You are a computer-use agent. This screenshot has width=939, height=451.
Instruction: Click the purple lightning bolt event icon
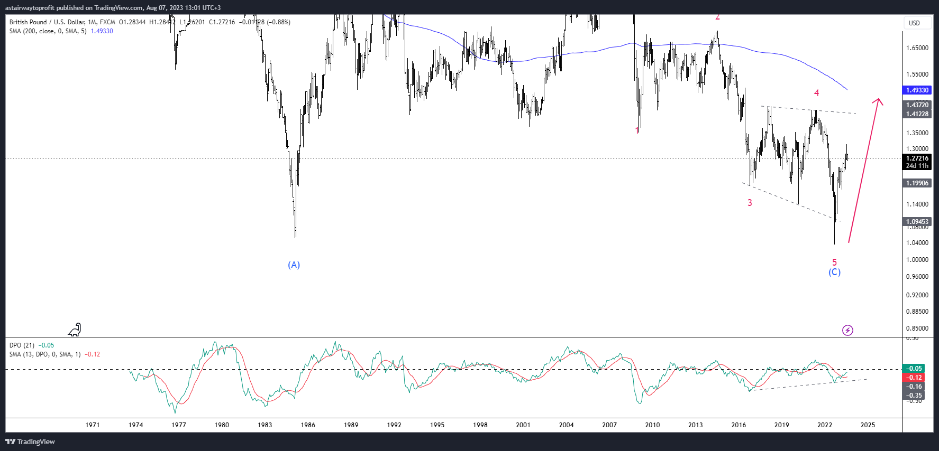tap(847, 331)
